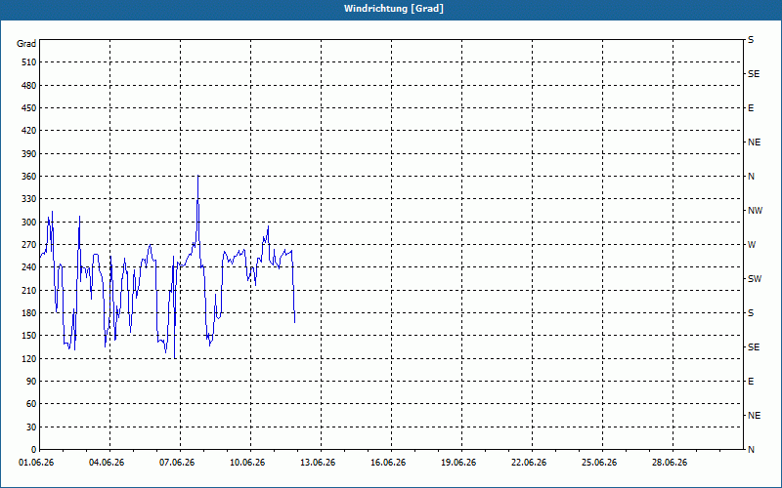Screen dimensions: 782x488
Task: Select the 480 left axis label
Action: pos(29,86)
